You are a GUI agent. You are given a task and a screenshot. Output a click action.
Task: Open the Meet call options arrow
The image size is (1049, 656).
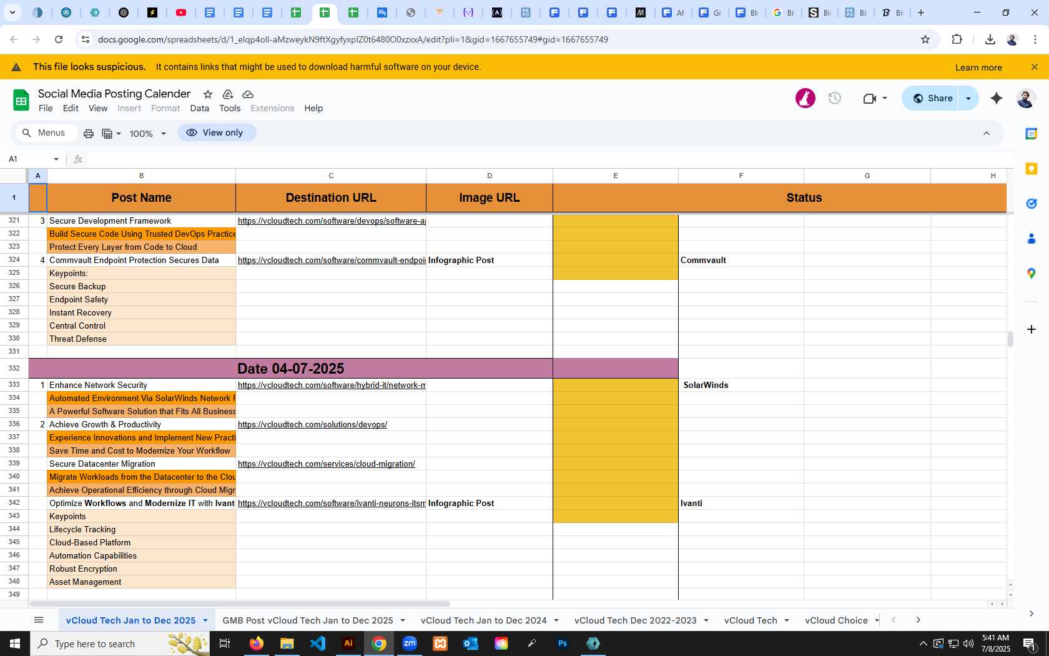click(x=885, y=98)
